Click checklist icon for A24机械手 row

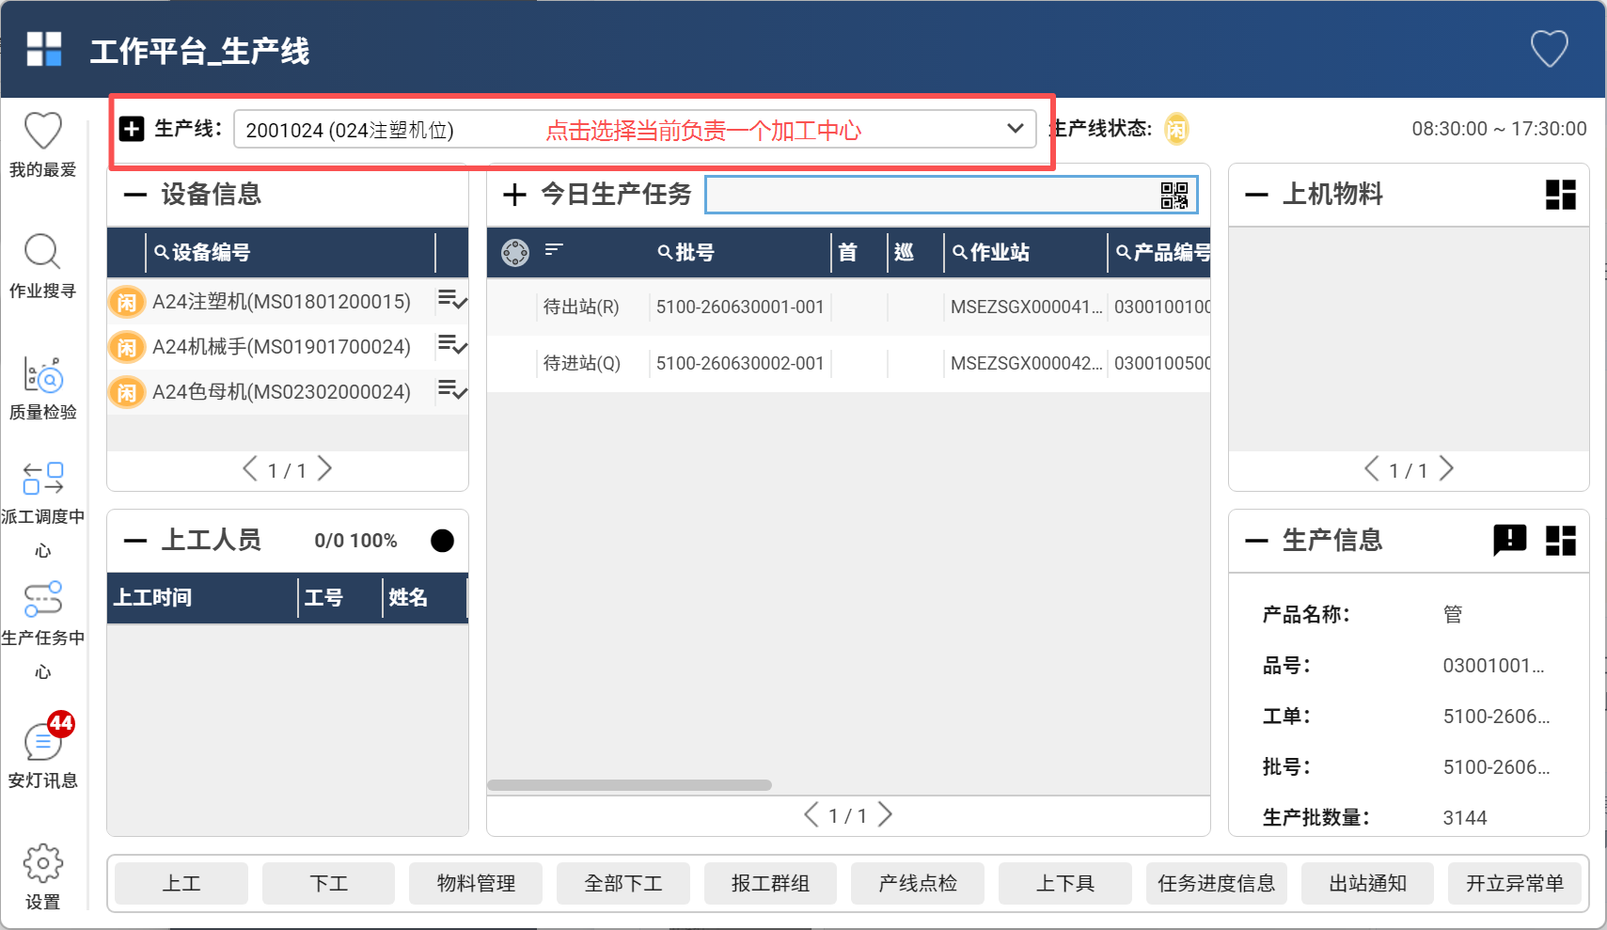pyautogui.click(x=452, y=345)
